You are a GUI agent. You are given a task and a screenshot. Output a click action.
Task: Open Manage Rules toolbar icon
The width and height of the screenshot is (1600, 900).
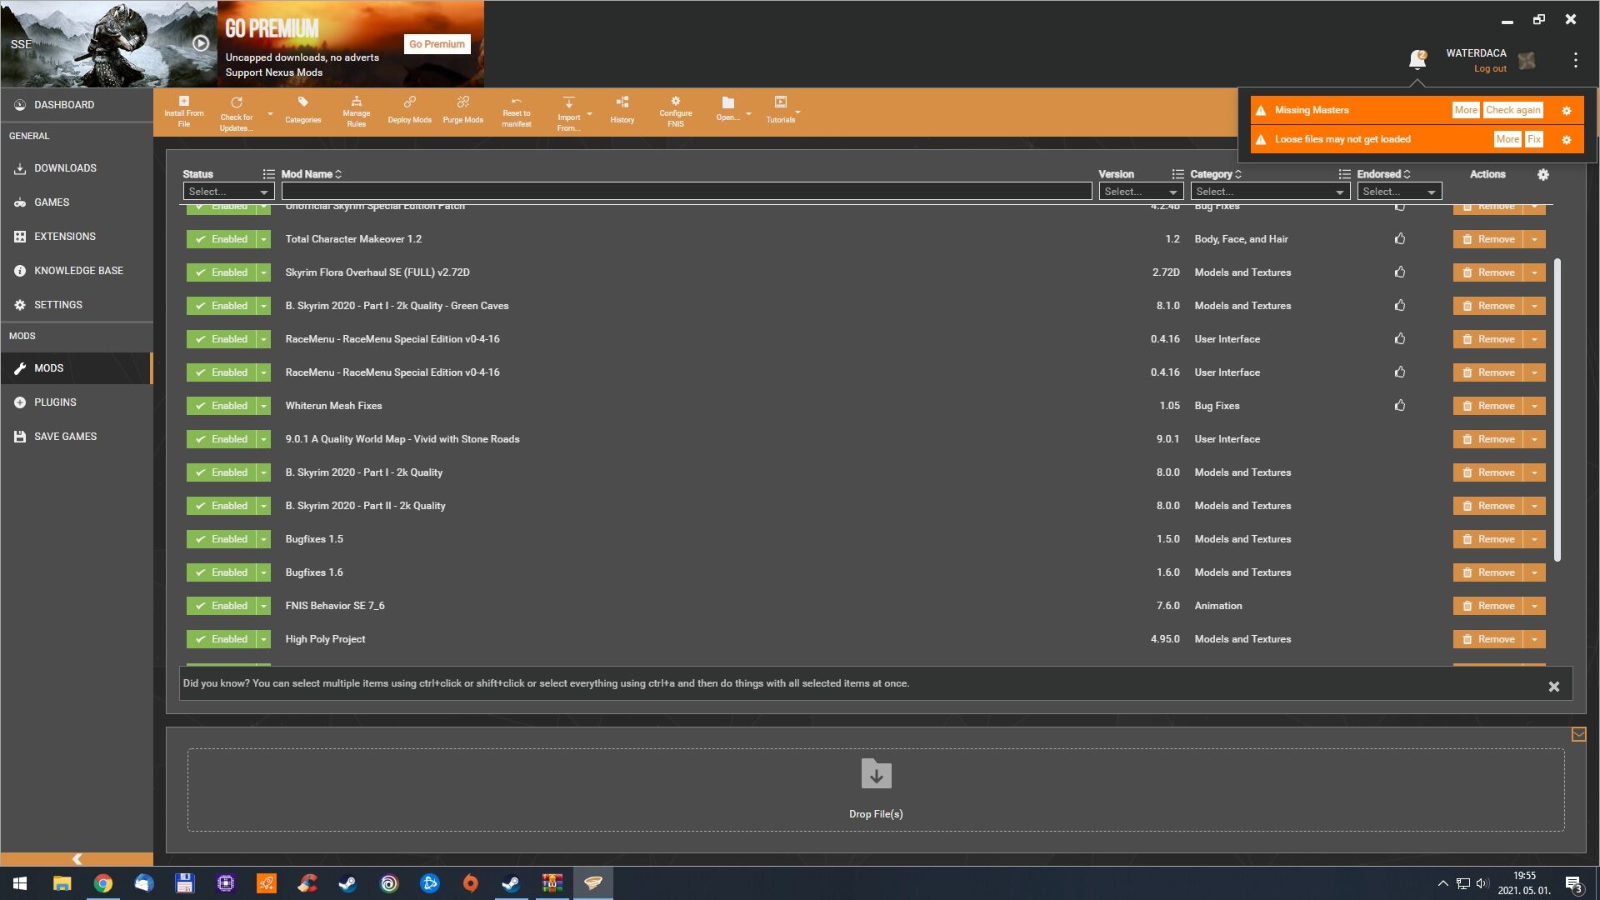(x=356, y=112)
